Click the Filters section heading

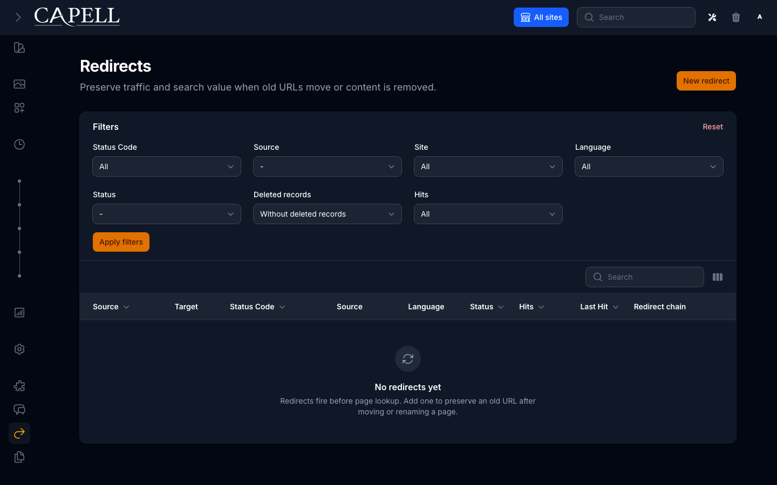106,127
